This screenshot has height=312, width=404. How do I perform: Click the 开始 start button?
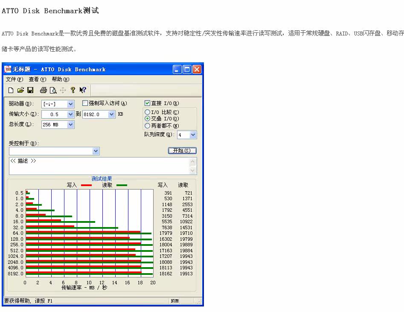pyautogui.click(x=182, y=151)
